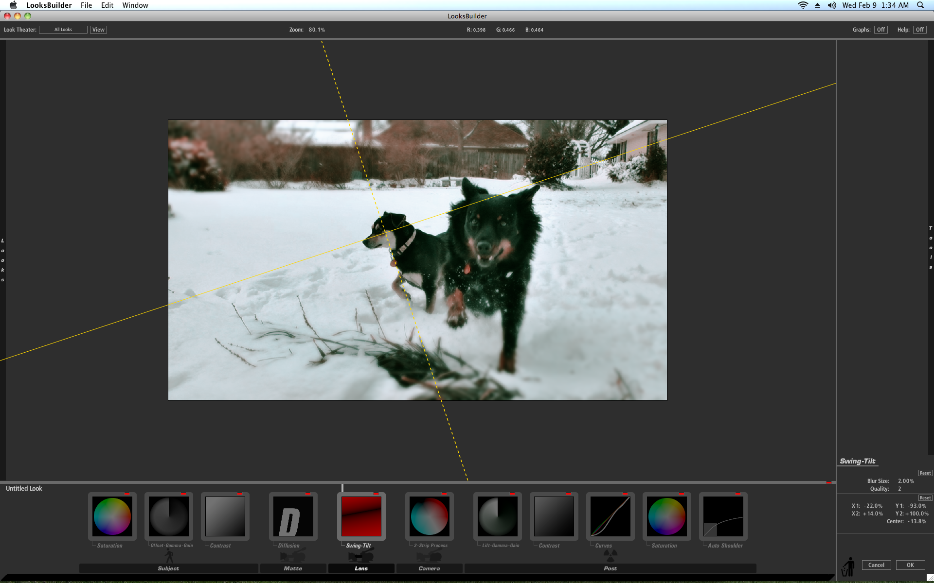Switch to the Lens section tab
This screenshot has height=583, width=934.
point(361,568)
